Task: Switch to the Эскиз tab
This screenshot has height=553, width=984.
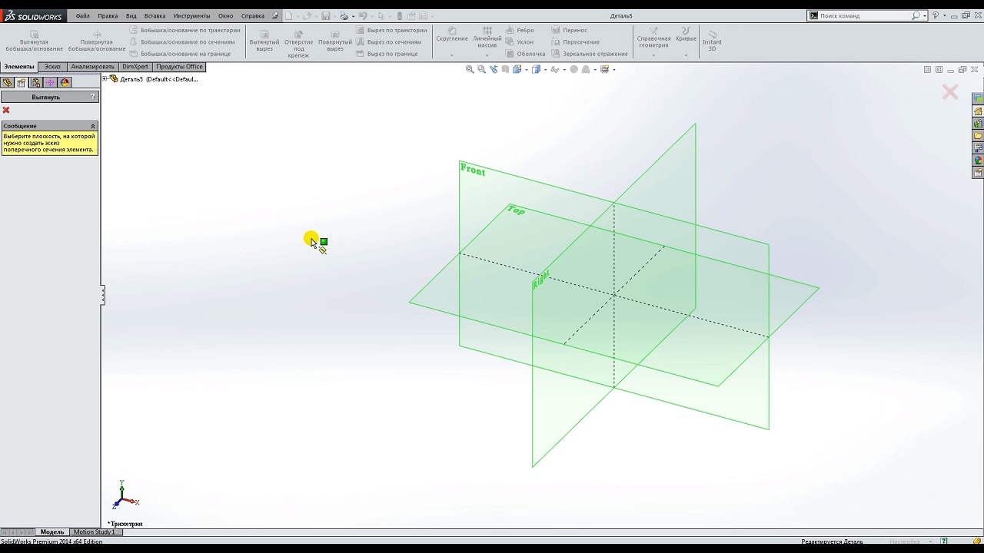Action: 52,67
